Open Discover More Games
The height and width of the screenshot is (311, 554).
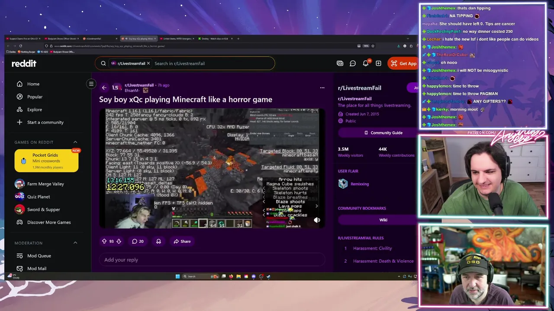pos(49,222)
